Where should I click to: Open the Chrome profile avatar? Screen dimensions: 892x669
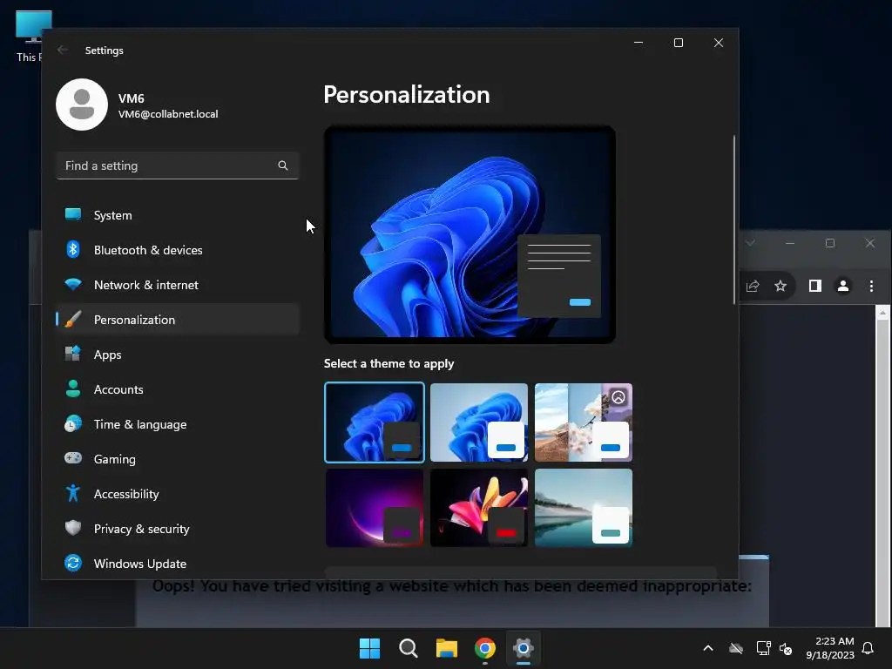[843, 286]
